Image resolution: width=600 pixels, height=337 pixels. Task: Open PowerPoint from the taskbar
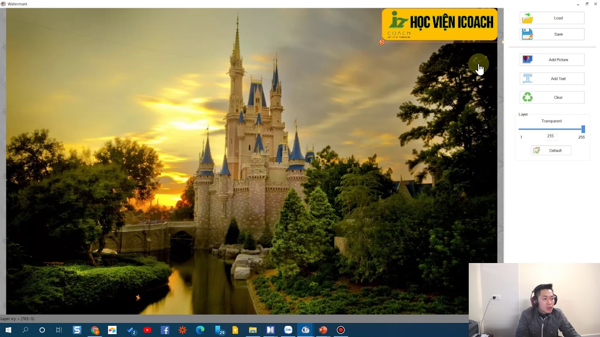323,330
